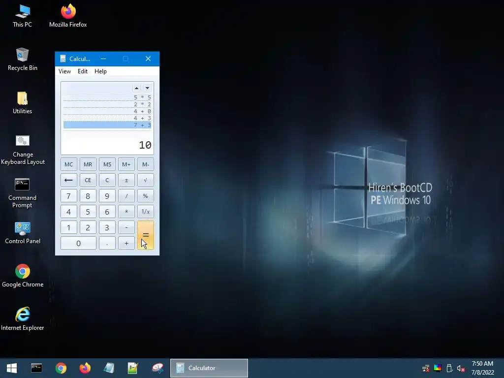Open the Internet Explorer desktop icon
The image size is (504, 378).
coord(23,319)
